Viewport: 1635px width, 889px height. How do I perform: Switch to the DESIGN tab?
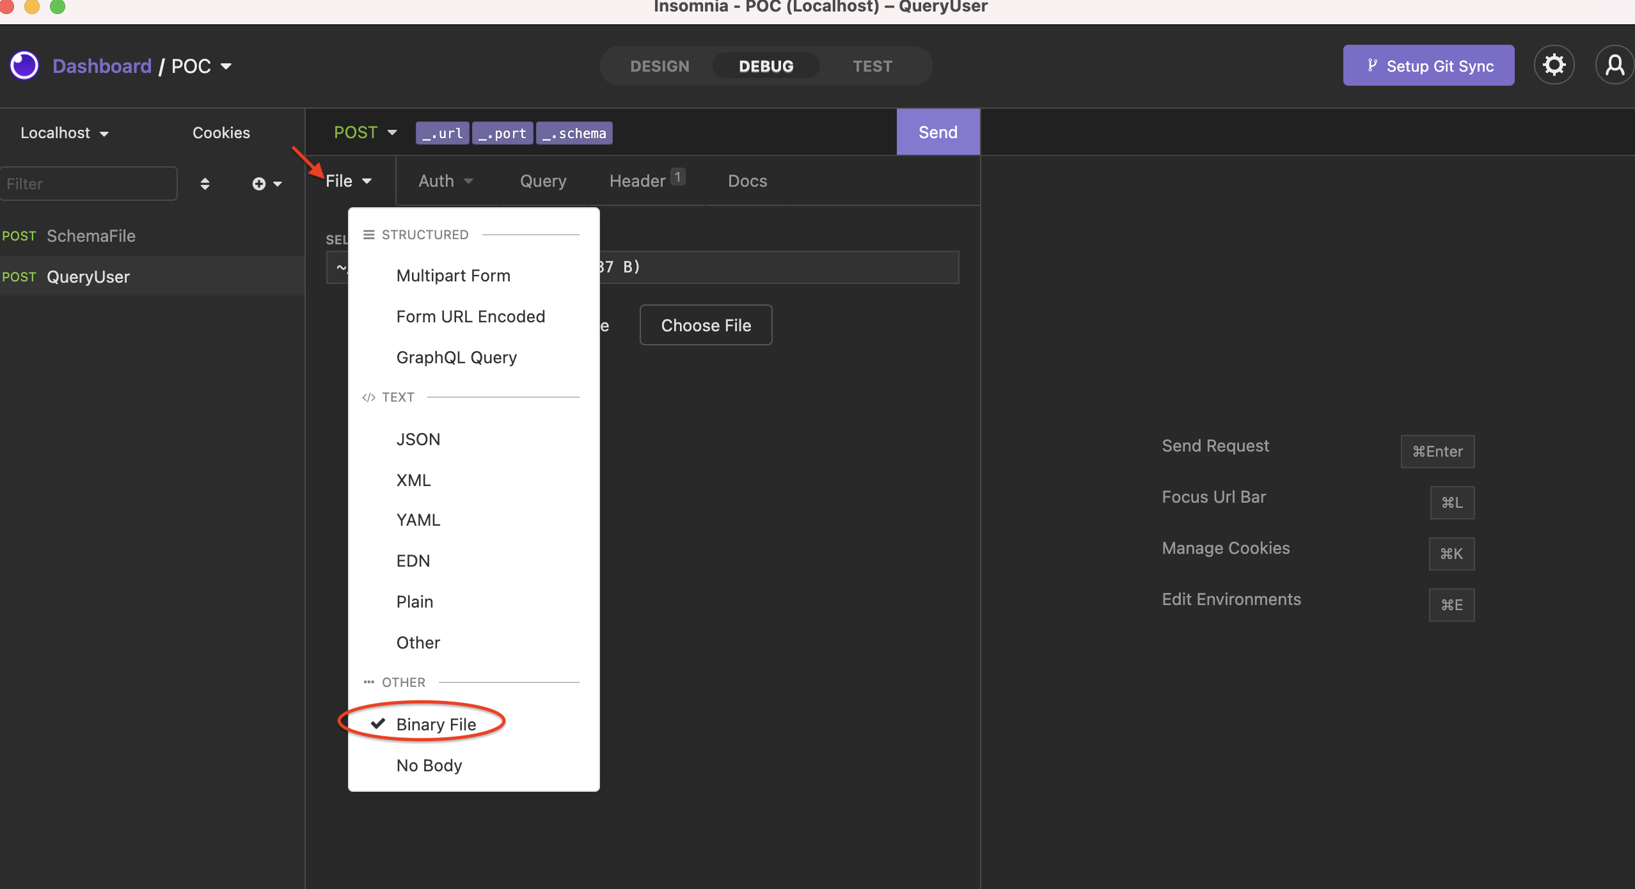pyautogui.click(x=660, y=65)
